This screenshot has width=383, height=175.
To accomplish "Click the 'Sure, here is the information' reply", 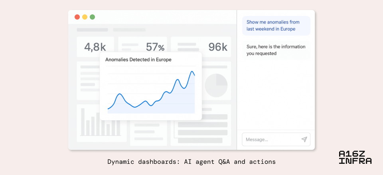I will 276,50.
